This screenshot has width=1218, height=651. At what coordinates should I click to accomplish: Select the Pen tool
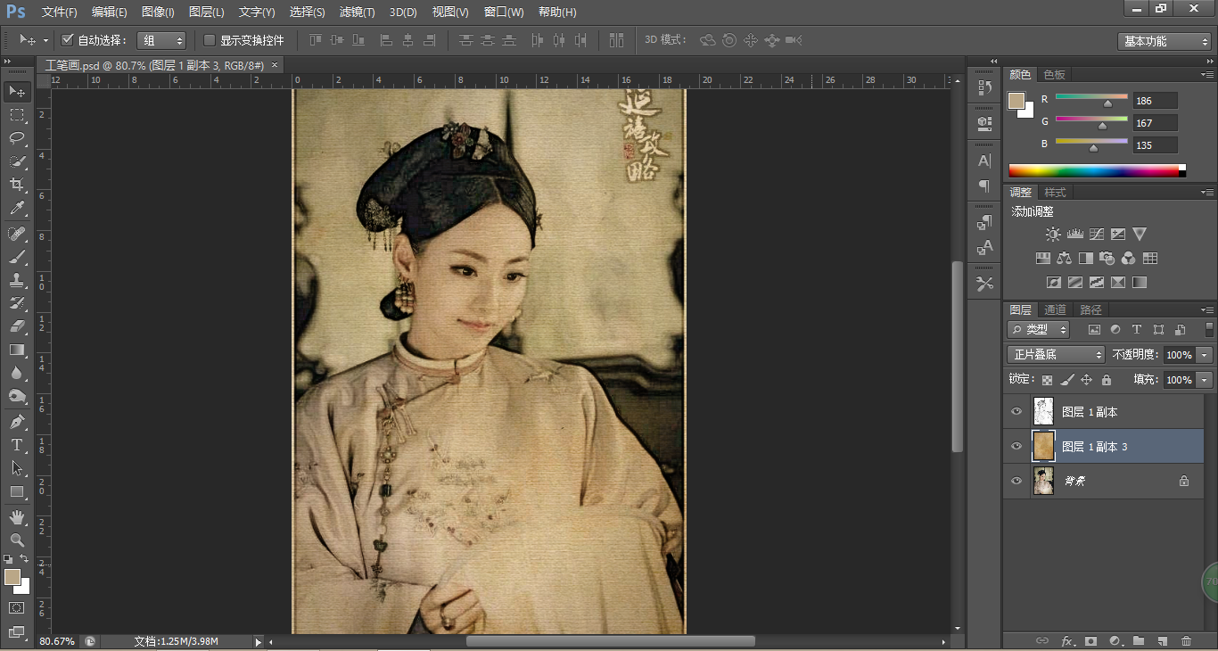[17, 422]
